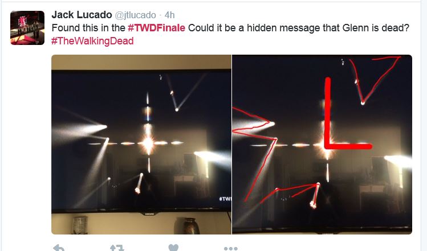Click the red V drawing in right photo
This screenshot has width=427, height=251.
(375, 80)
